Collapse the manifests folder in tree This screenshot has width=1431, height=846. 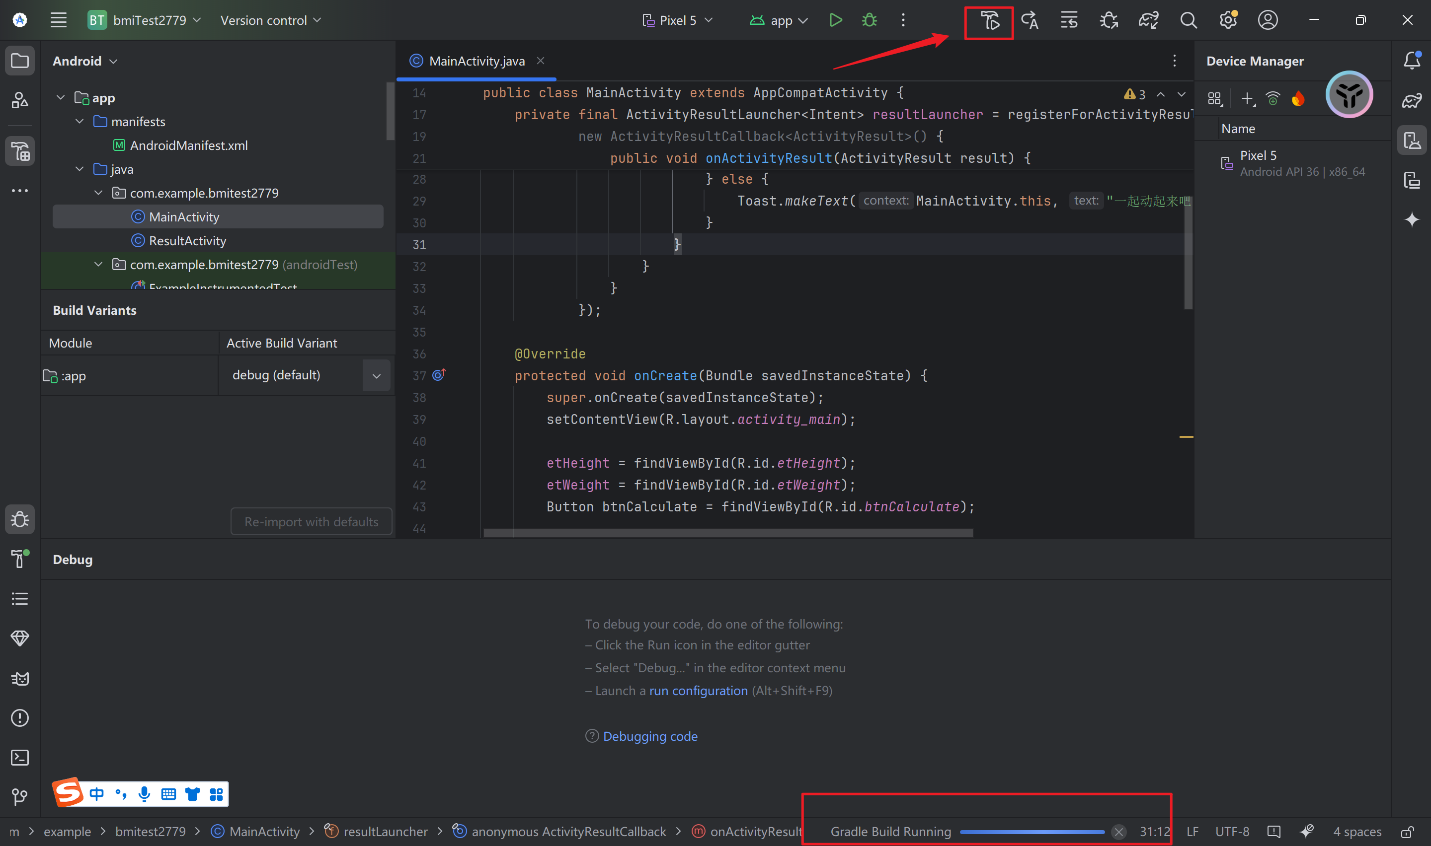coord(80,122)
